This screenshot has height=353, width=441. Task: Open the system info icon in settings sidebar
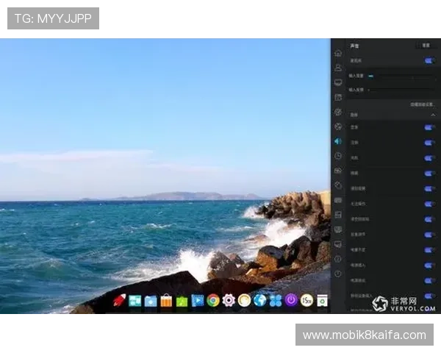[337, 259]
